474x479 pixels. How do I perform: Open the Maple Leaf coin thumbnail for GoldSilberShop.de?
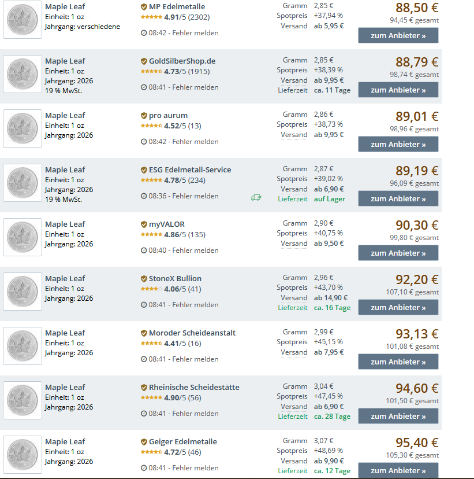pos(23,74)
